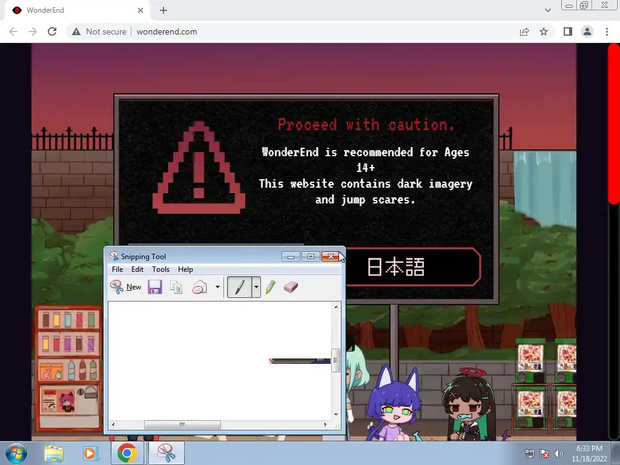Screen dimensions: 620x465
Task: Click the red warning triangle sign
Action: click(x=199, y=168)
